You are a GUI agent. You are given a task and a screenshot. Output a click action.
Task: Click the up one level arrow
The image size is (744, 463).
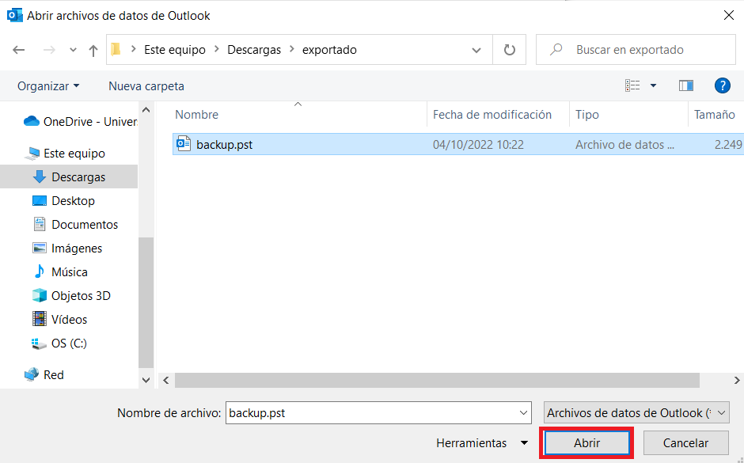click(93, 50)
